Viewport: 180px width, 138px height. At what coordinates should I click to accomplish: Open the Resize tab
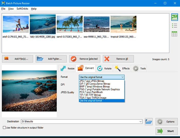tap(67, 68)
